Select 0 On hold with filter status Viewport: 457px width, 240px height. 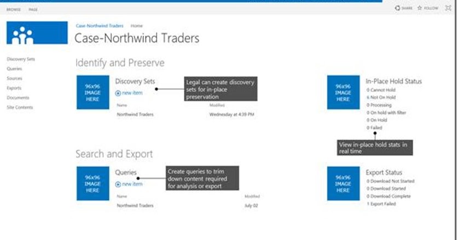pos(386,113)
